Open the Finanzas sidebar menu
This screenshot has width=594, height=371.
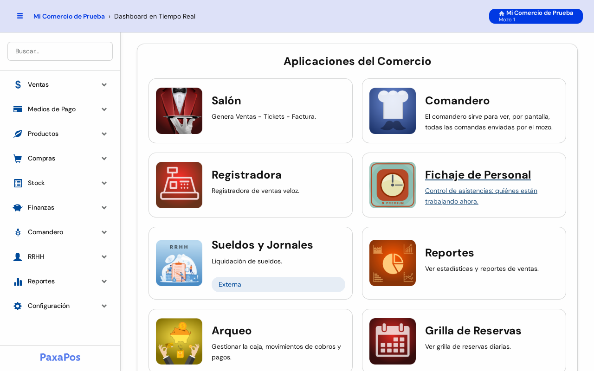click(x=60, y=208)
